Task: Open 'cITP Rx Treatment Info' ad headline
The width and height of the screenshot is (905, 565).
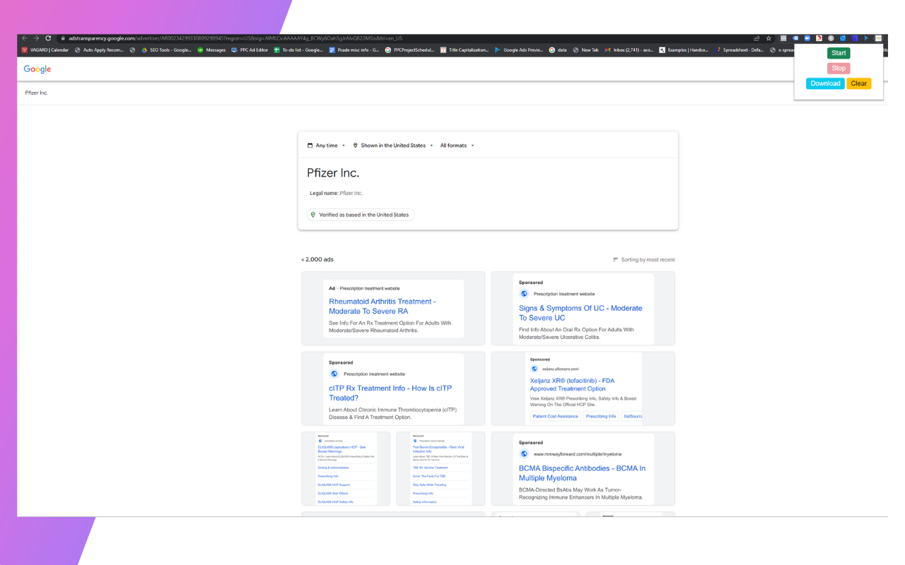Action: click(390, 393)
